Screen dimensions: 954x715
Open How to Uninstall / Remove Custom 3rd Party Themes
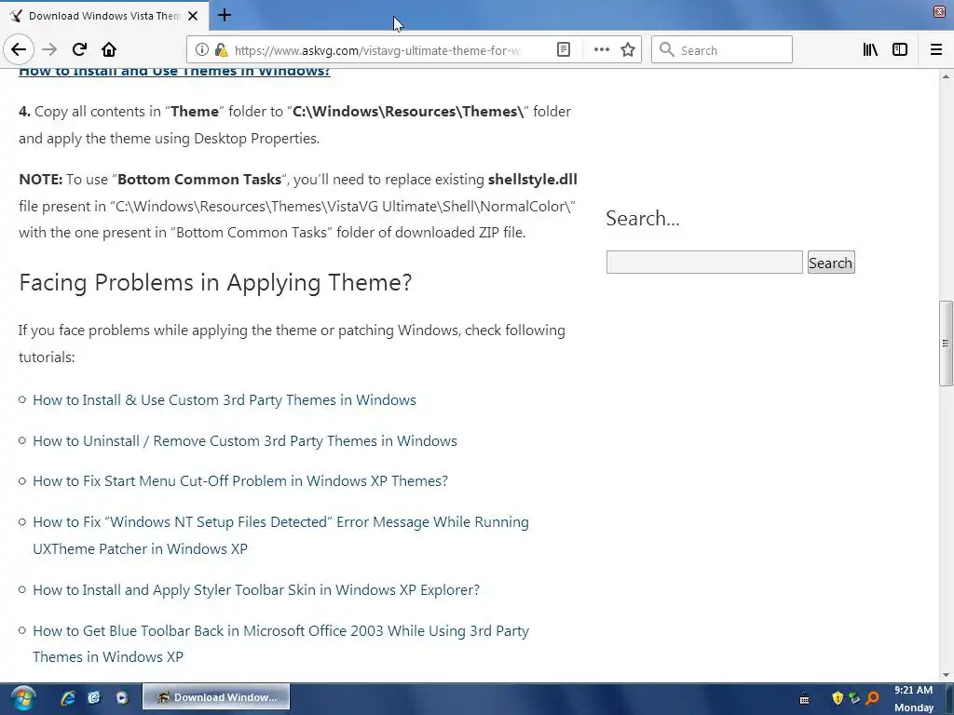245,440
